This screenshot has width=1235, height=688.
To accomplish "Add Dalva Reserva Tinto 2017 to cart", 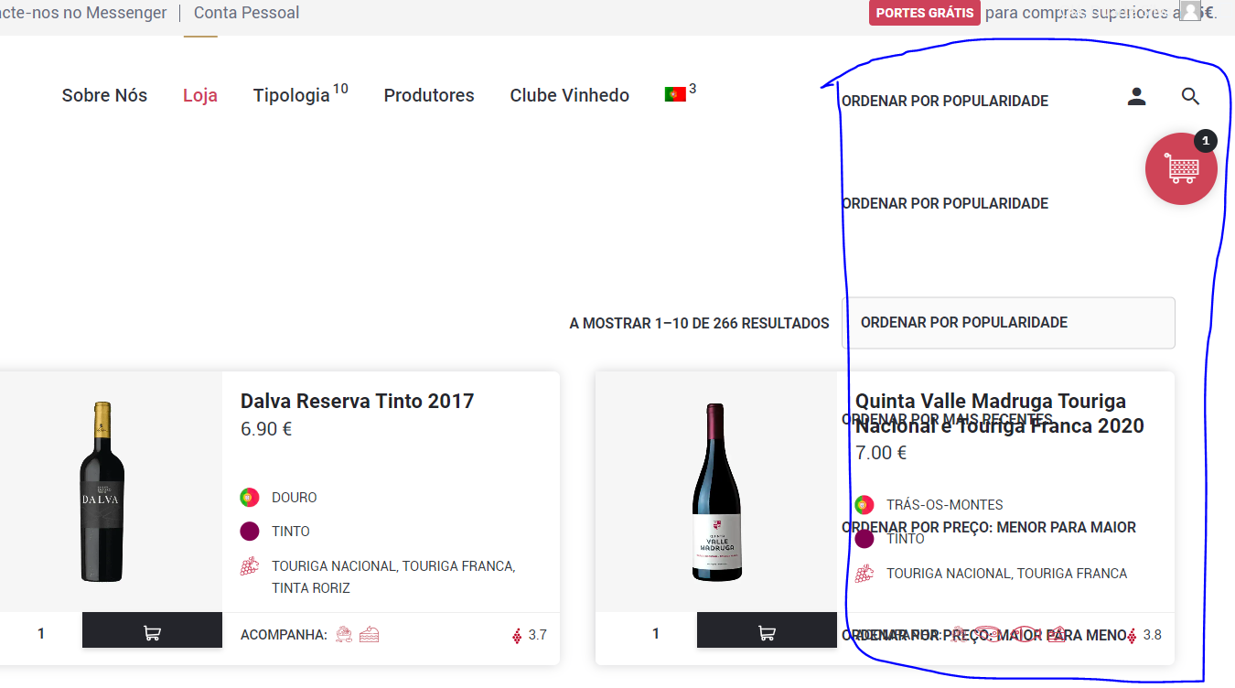I will (x=152, y=632).
